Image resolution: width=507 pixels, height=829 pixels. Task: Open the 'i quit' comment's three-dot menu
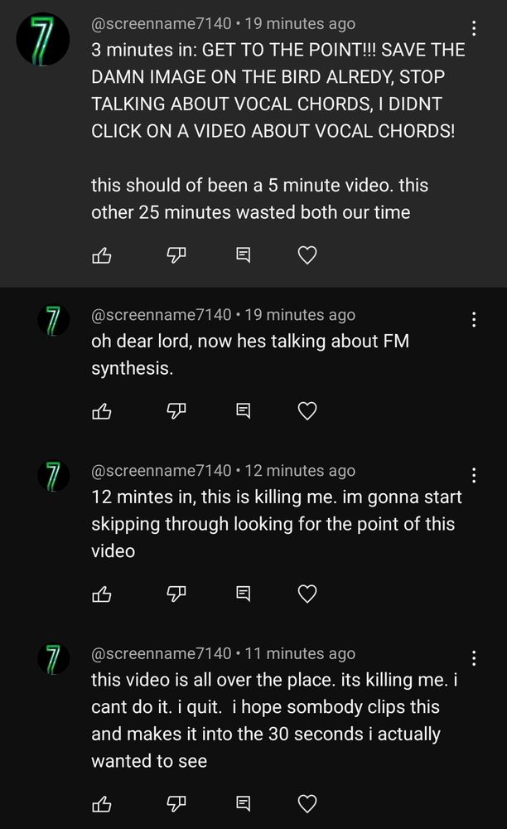(x=474, y=658)
